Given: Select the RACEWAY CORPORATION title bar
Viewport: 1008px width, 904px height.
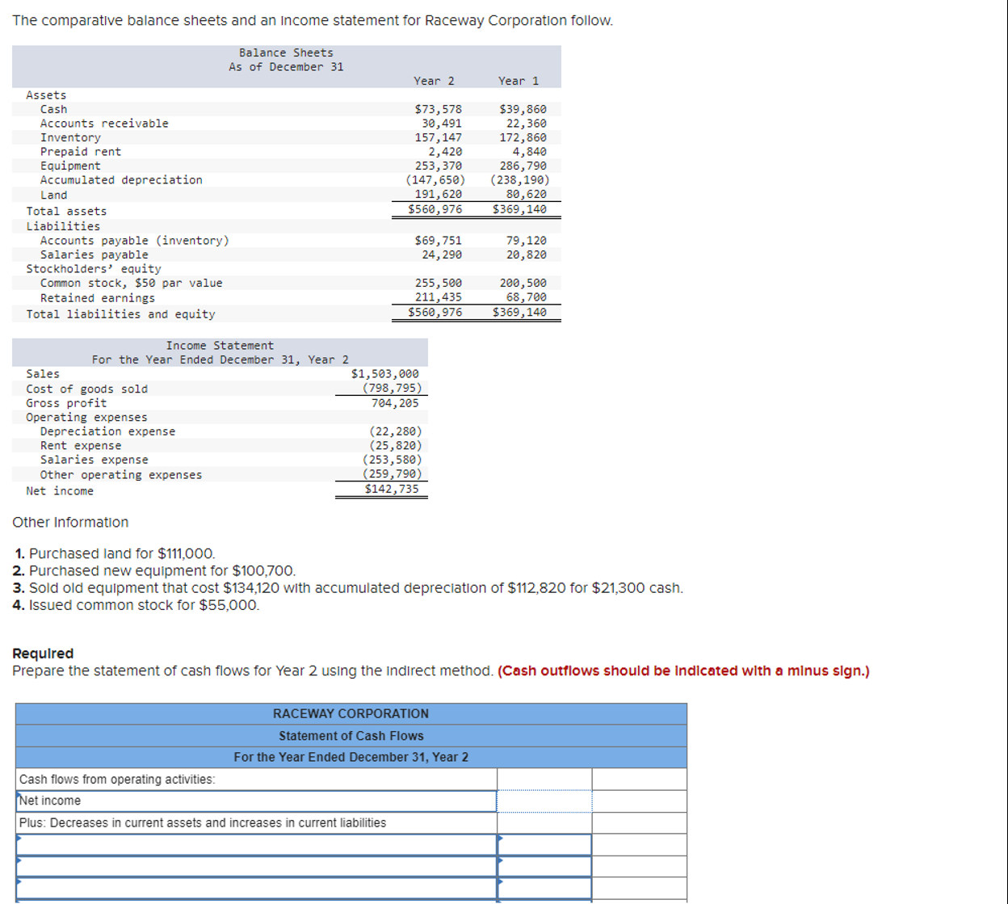Looking at the screenshot, I should [x=351, y=713].
